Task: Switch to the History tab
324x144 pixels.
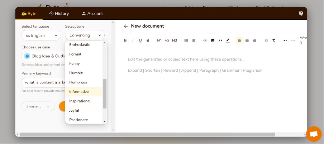Action: pyautogui.click(x=59, y=14)
